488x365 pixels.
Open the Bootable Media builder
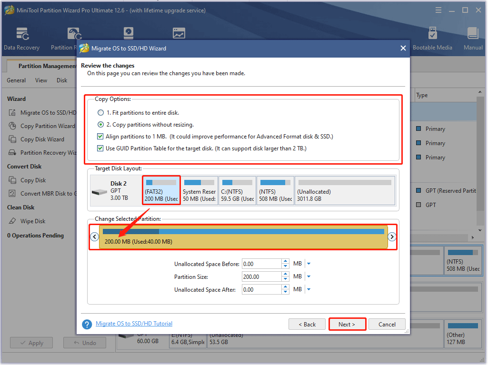[432, 39]
